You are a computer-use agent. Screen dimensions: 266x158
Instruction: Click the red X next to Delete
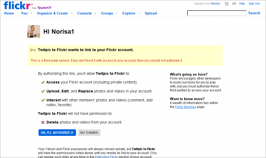click(x=43, y=122)
